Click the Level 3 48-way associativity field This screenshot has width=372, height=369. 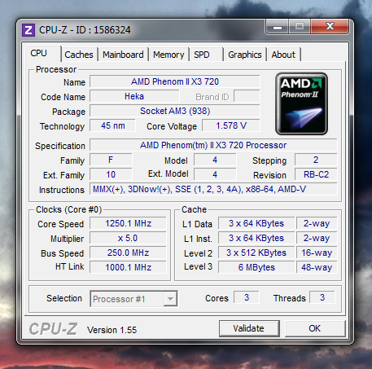click(317, 267)
